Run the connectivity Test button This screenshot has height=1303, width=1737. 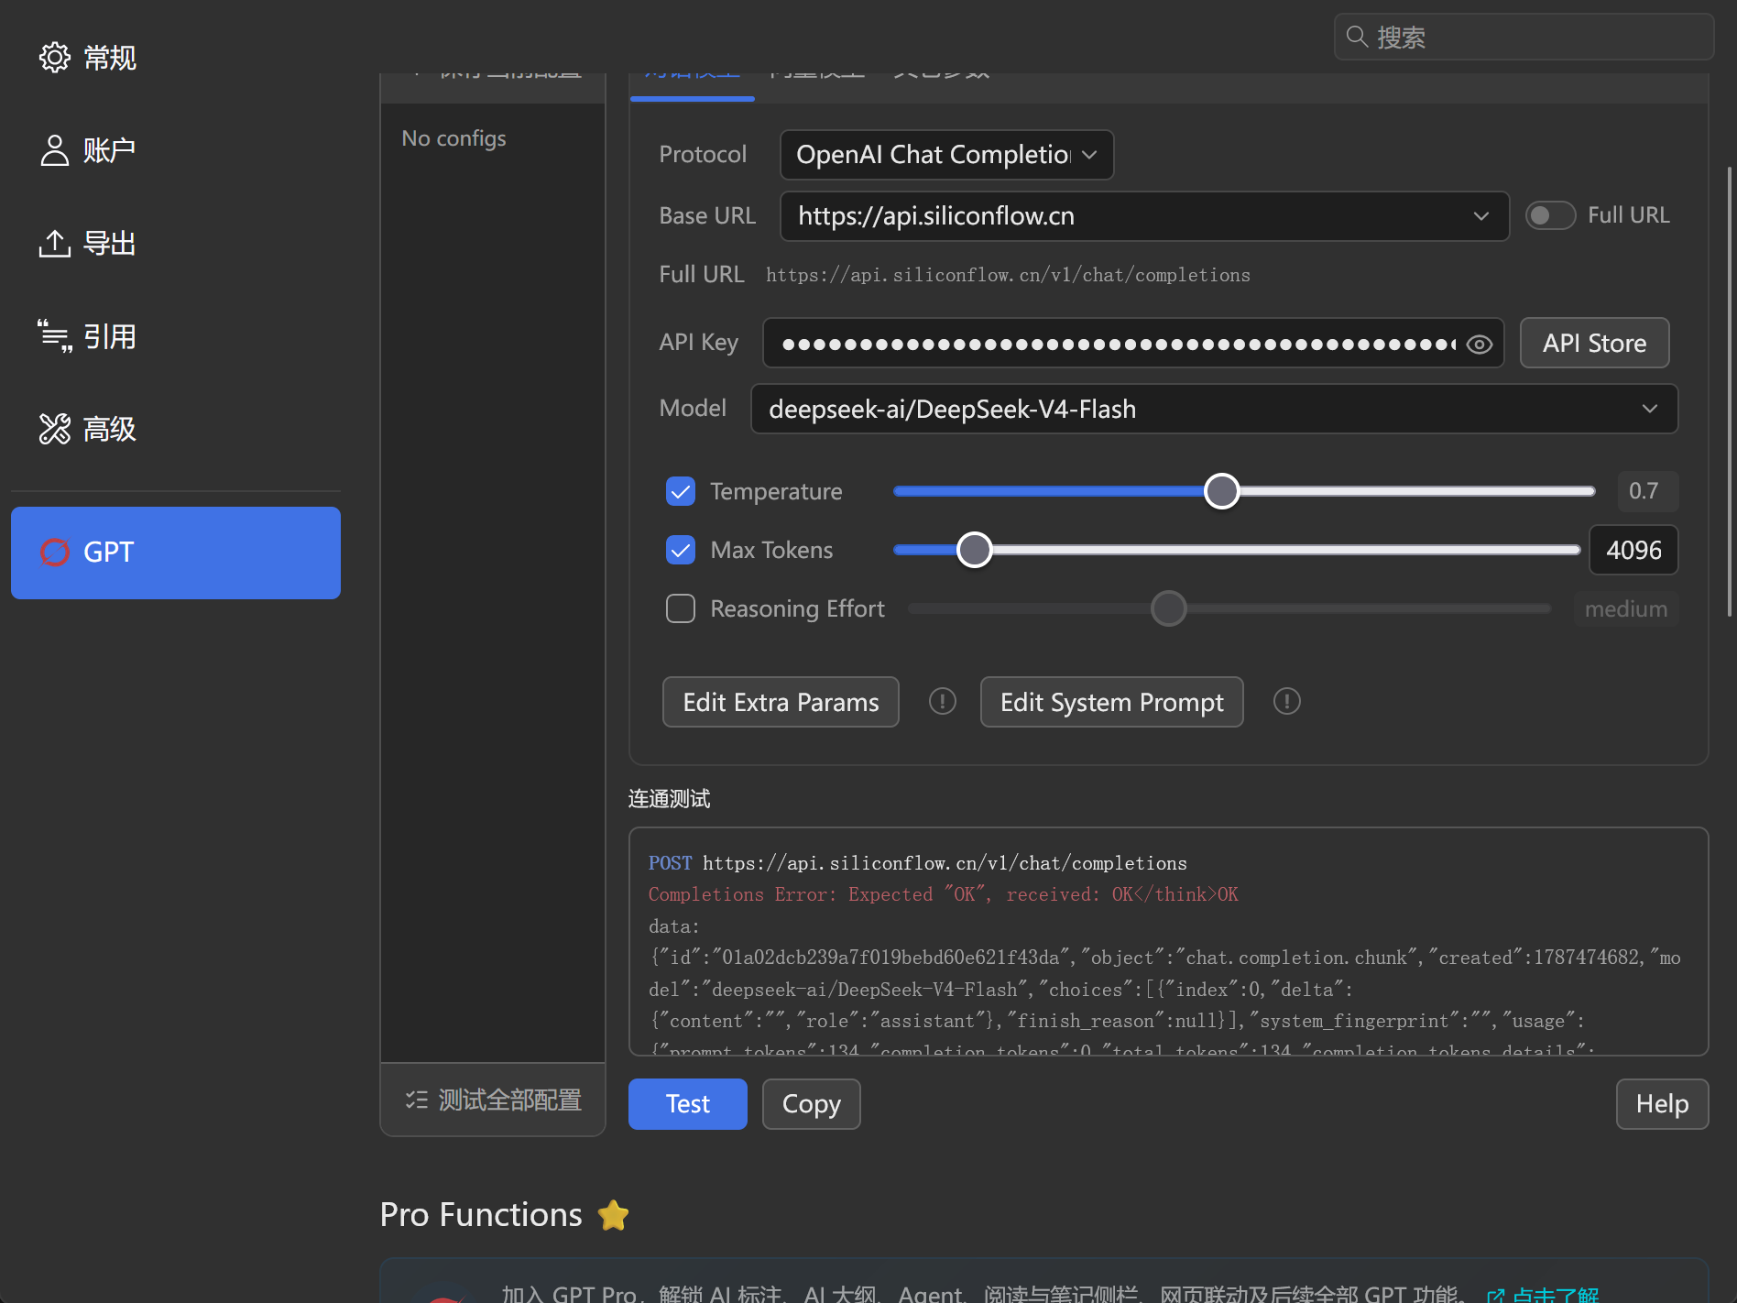coord(687,1104)
